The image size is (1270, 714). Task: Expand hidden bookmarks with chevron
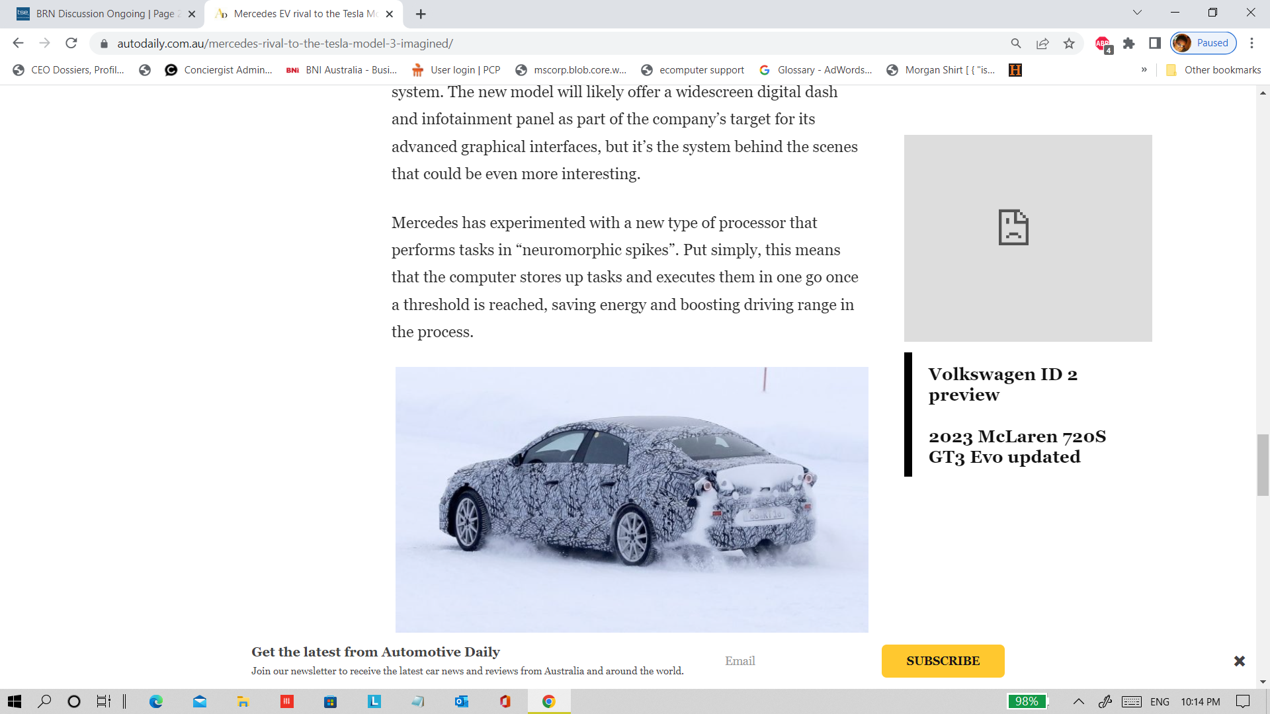pyautogui.click(x=1144, y=70)
